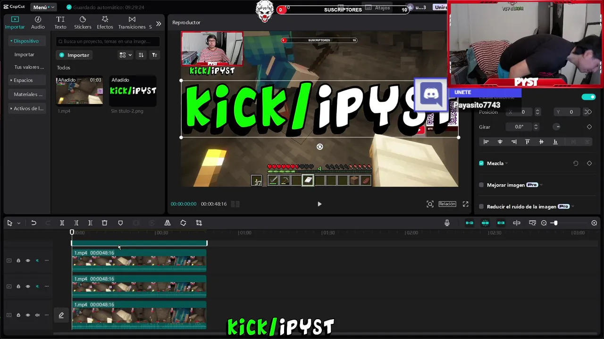
Task: Play the preview in Reproductor
Action: click(319, 204)
